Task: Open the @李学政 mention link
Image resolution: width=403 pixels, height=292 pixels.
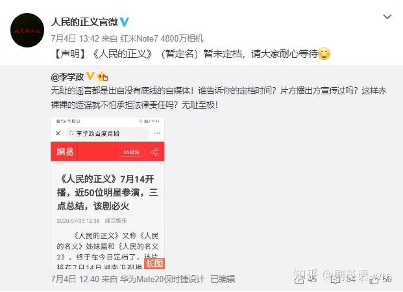Action: click(67, 77)
